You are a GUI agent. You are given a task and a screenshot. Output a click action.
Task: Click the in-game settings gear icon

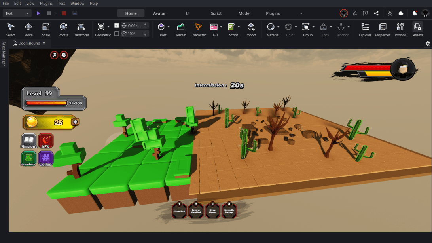point(64,55)
